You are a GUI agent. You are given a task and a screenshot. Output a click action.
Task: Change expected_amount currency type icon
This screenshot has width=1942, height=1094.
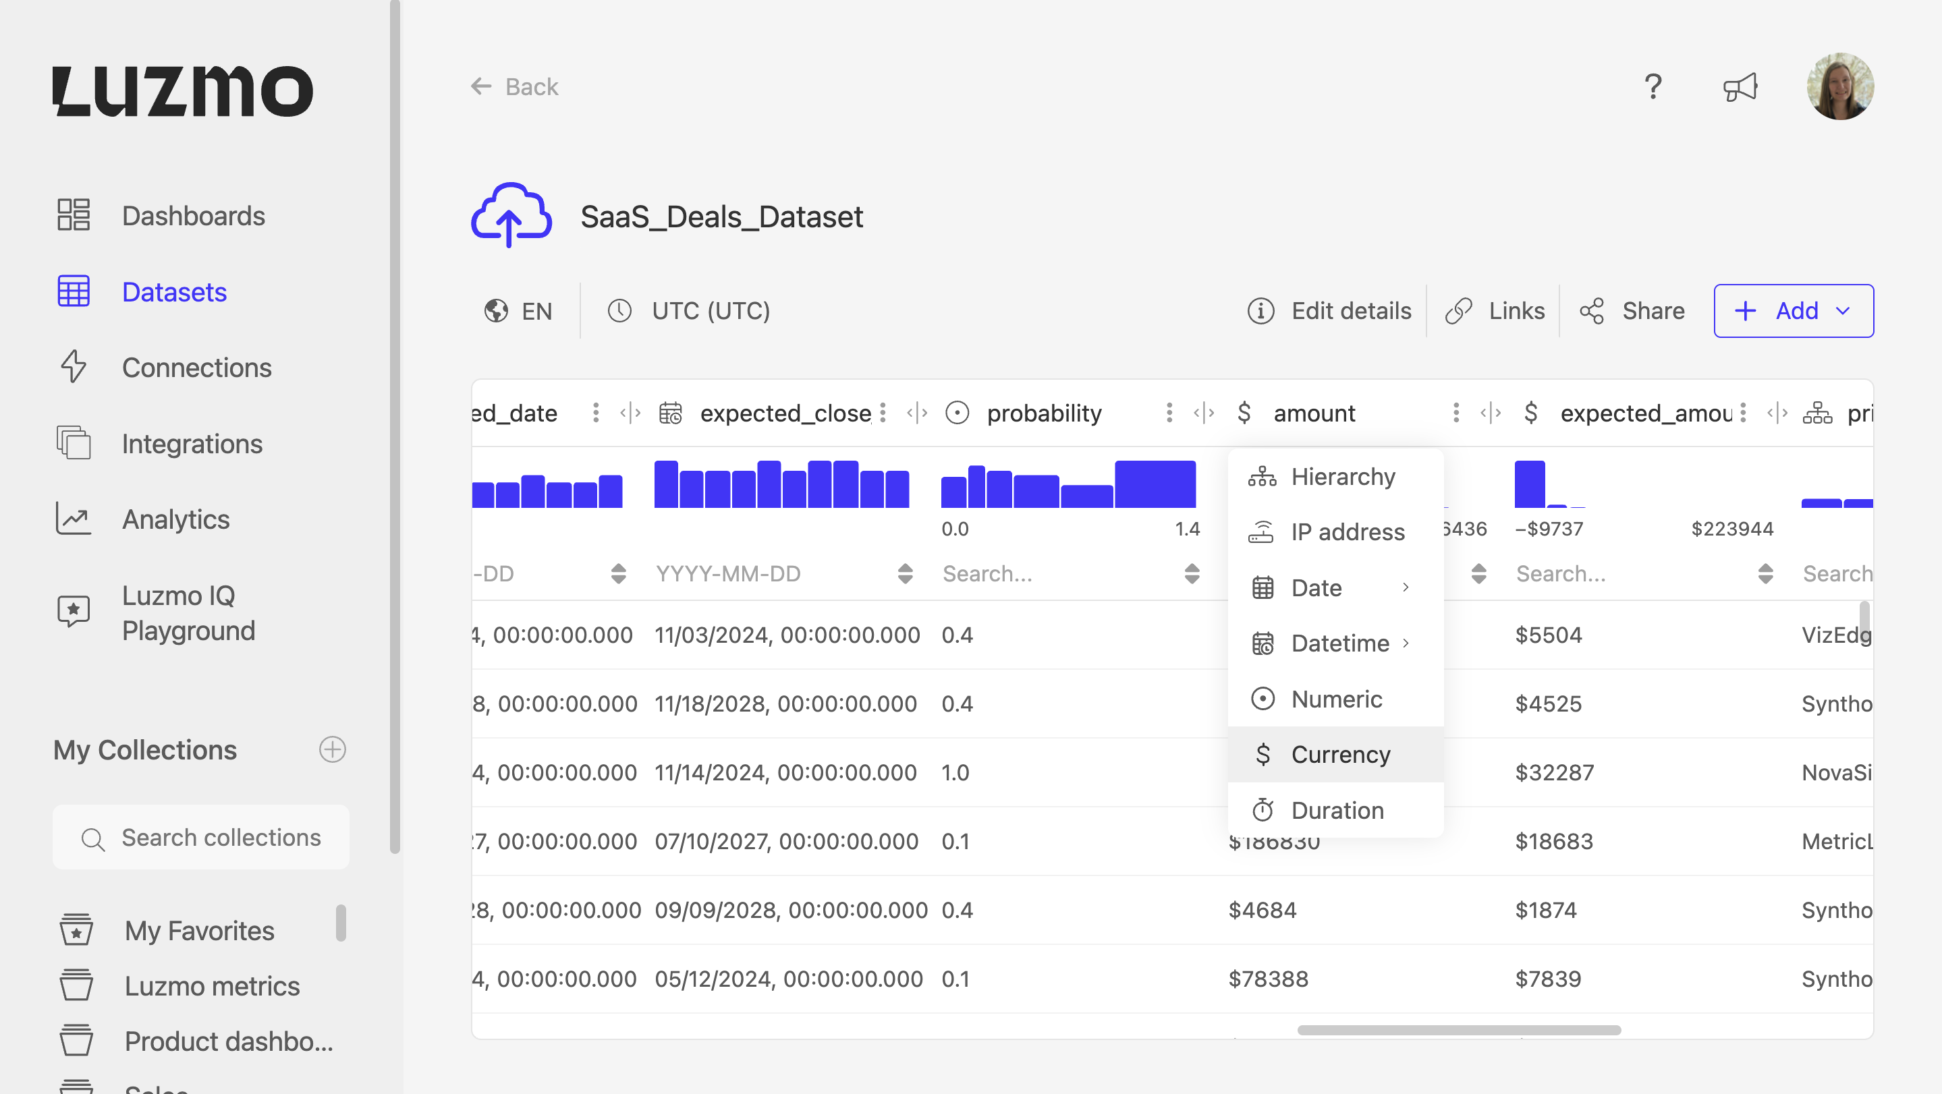point(1530,413)
